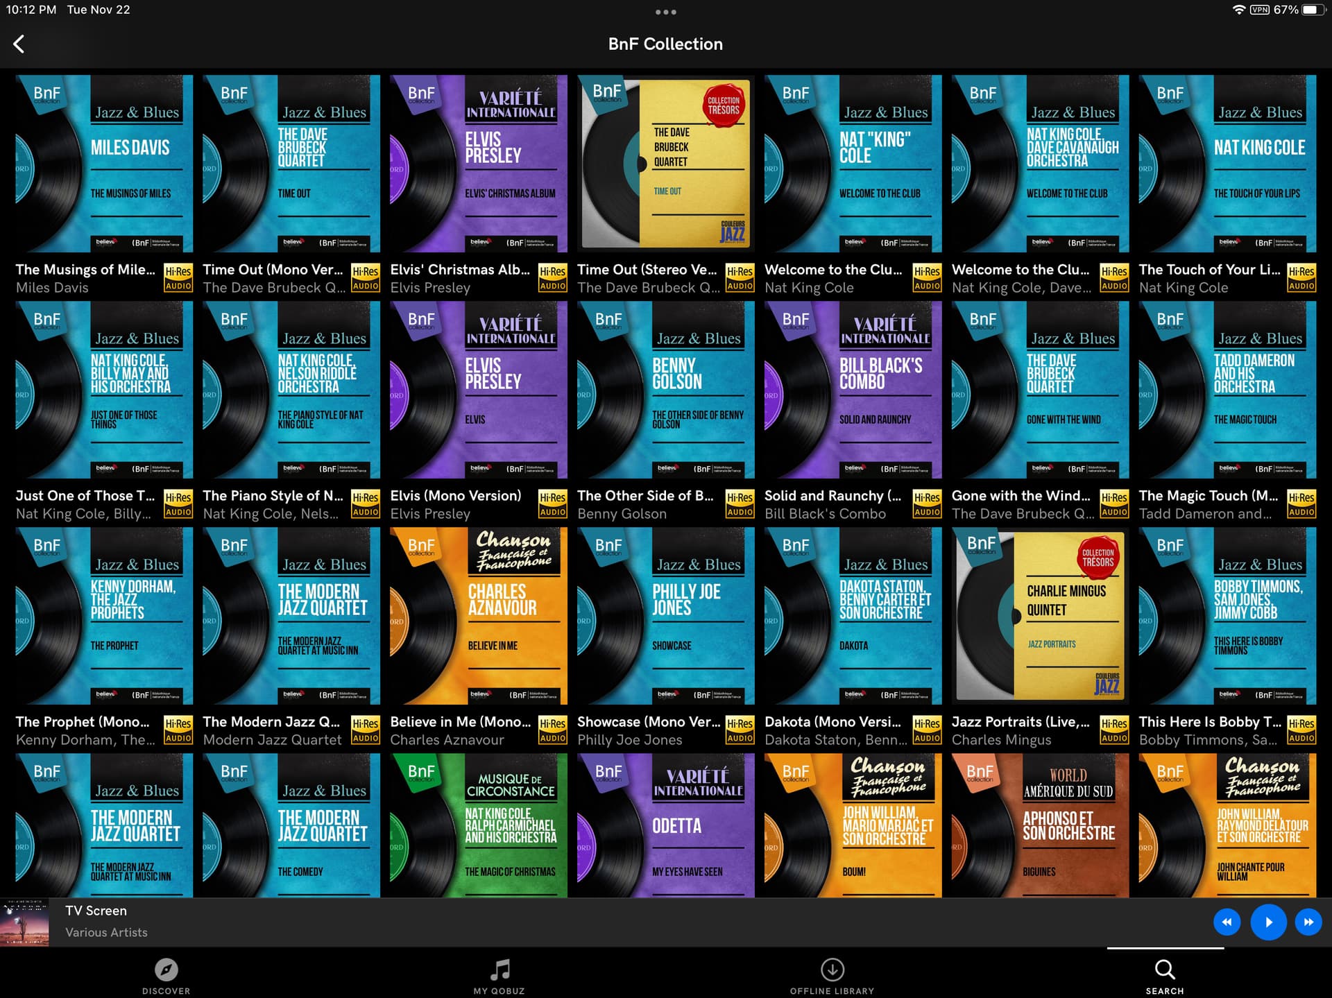Select the Search tab
1332x998 pixels.
(x=1165, y=977)
